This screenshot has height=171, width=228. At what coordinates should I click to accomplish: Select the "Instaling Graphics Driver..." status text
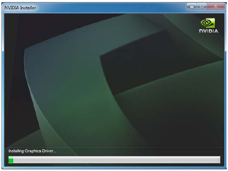pyautogui.click(x=32, y=151)
